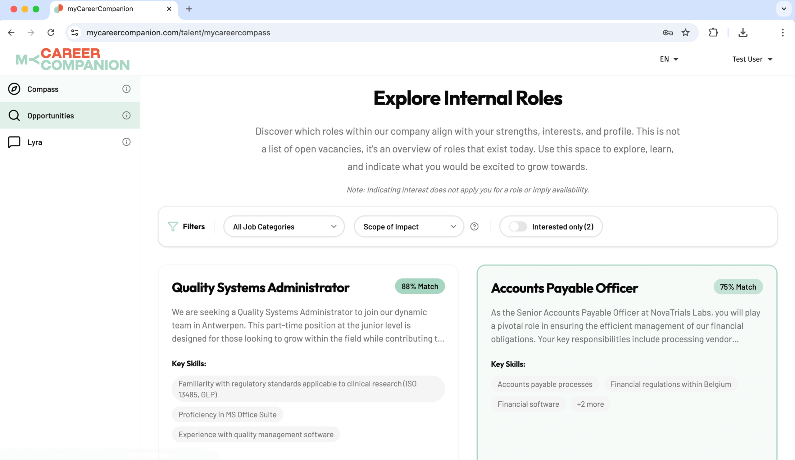Open the All Job Categories dropdown

tap(284, 226)
